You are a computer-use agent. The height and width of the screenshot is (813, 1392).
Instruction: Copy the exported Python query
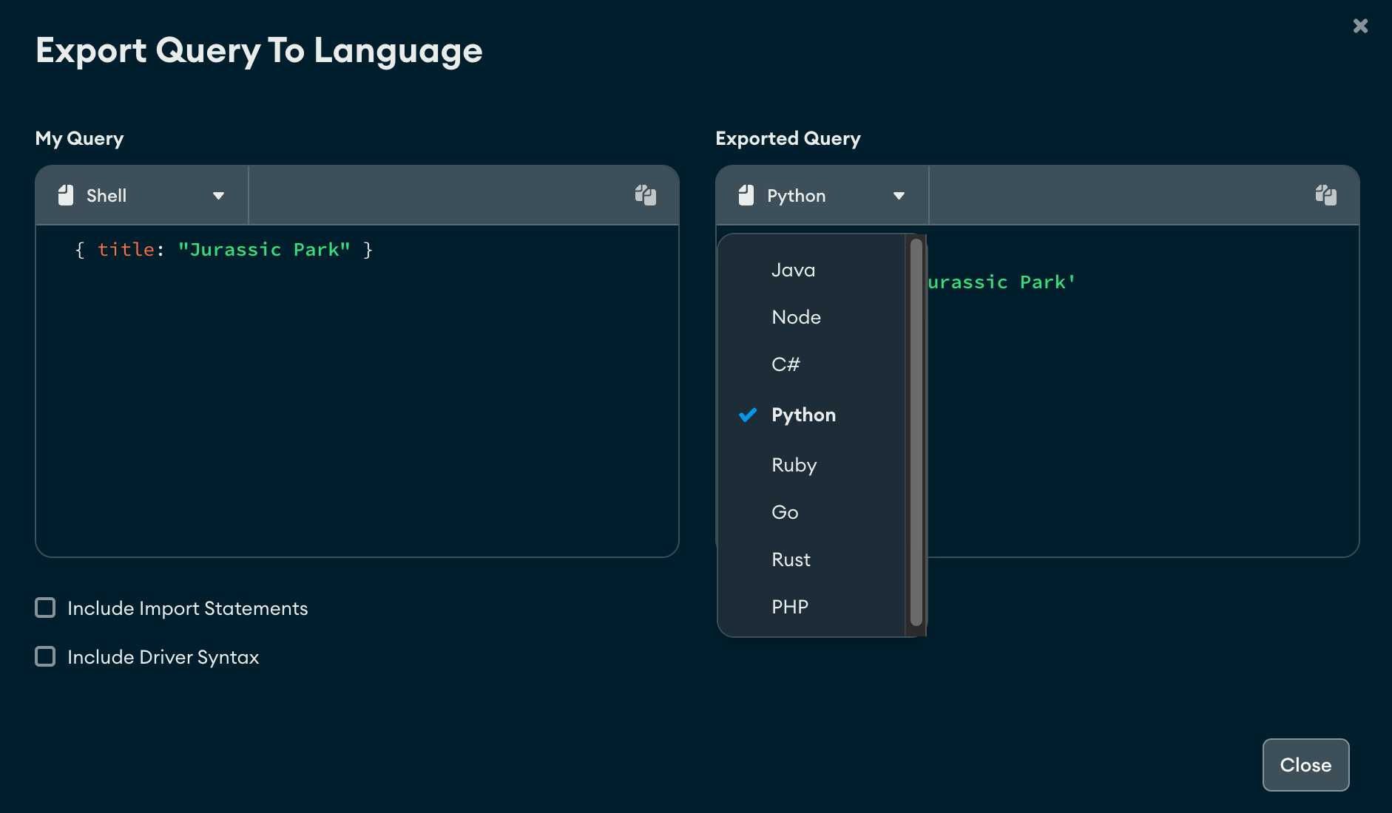pyautogui.click(x=1326, y=195)
